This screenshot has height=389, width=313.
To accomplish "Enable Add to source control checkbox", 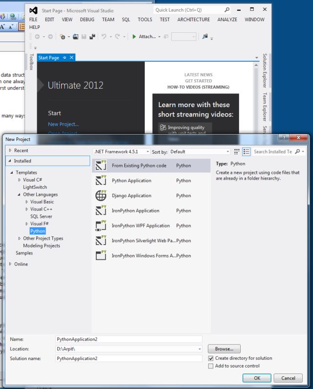I will (x=211, y=366).
